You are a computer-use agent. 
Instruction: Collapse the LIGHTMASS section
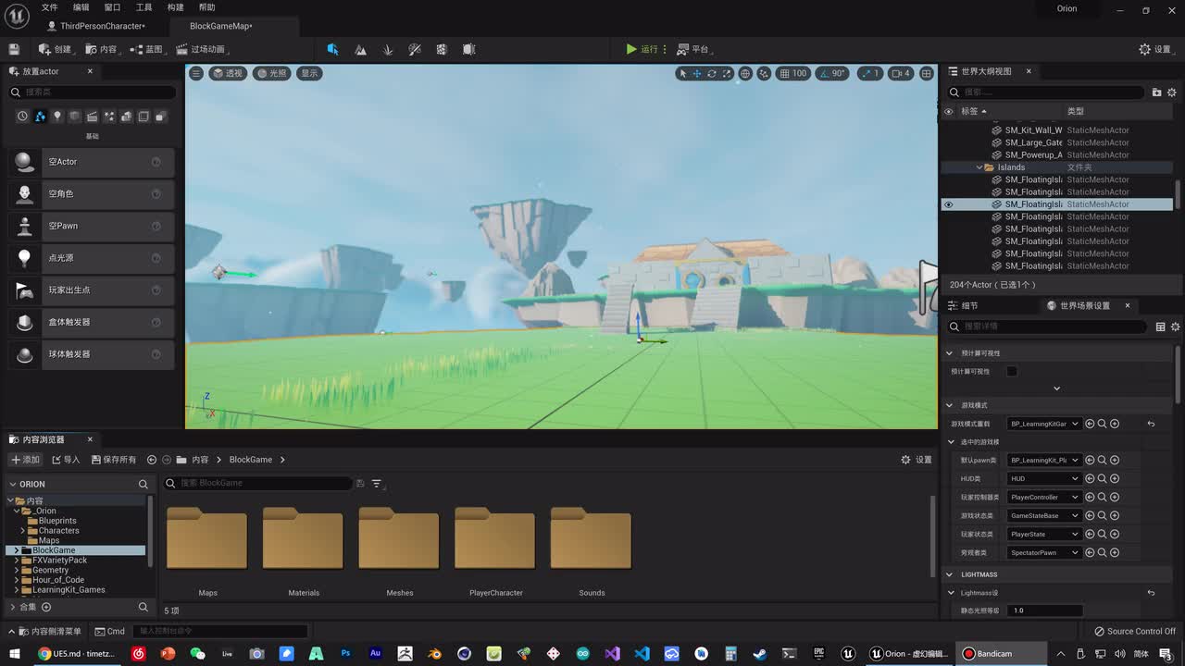(949, 574)
